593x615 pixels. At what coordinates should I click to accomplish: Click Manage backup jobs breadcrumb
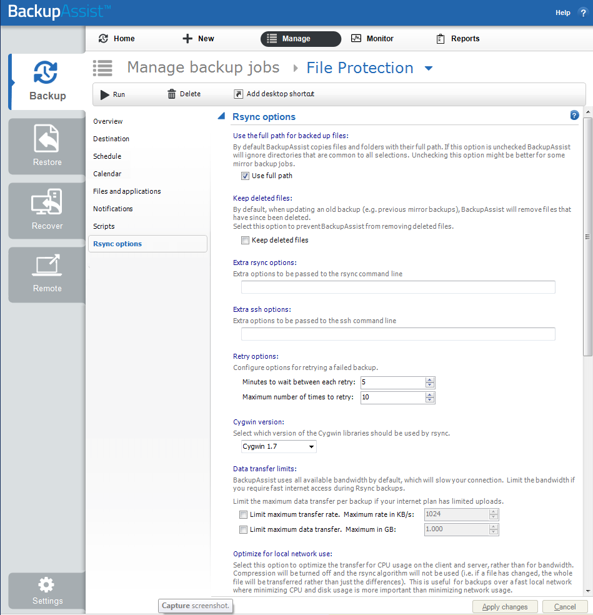click(203, 67)
